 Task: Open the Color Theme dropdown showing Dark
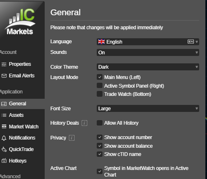148,67
